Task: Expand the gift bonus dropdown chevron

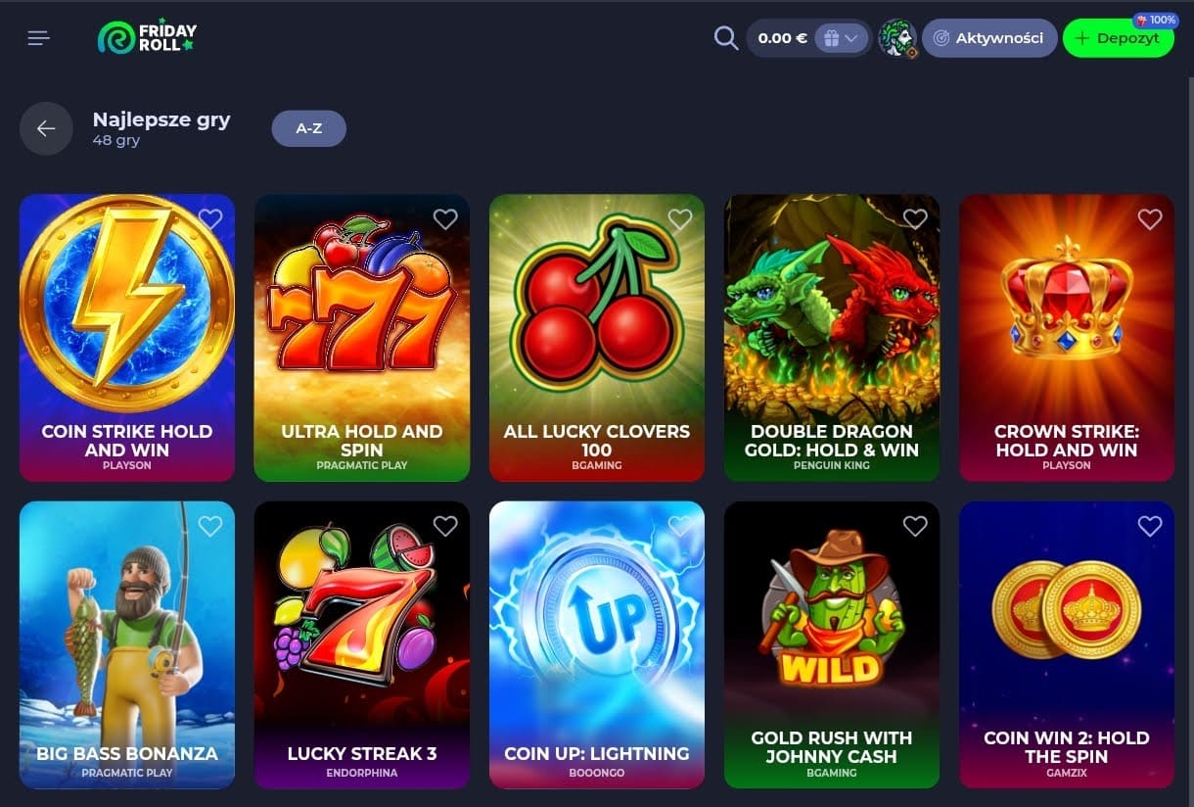Action: [x=851, y=38]
